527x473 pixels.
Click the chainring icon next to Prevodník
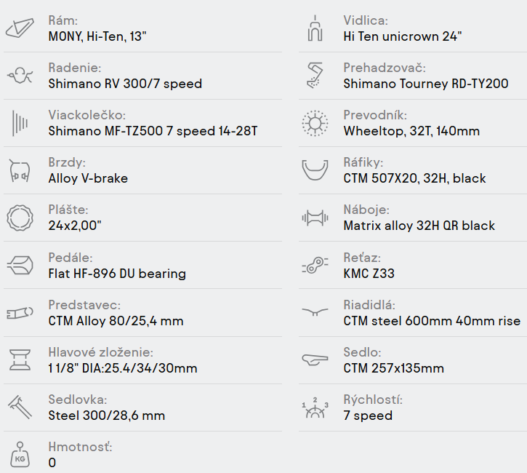coord(315,122)
